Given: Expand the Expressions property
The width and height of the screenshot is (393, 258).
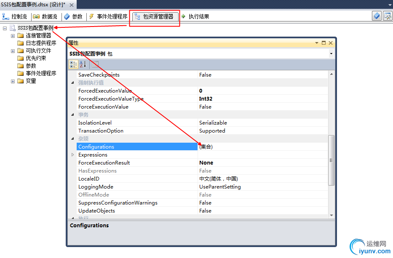Looking at the screenshot, I should [x=72, y=155].
